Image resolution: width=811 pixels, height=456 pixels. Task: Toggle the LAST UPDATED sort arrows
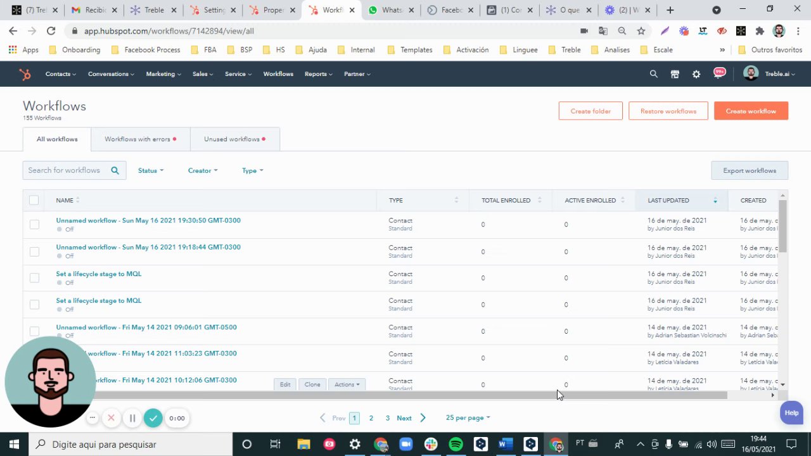715,200
